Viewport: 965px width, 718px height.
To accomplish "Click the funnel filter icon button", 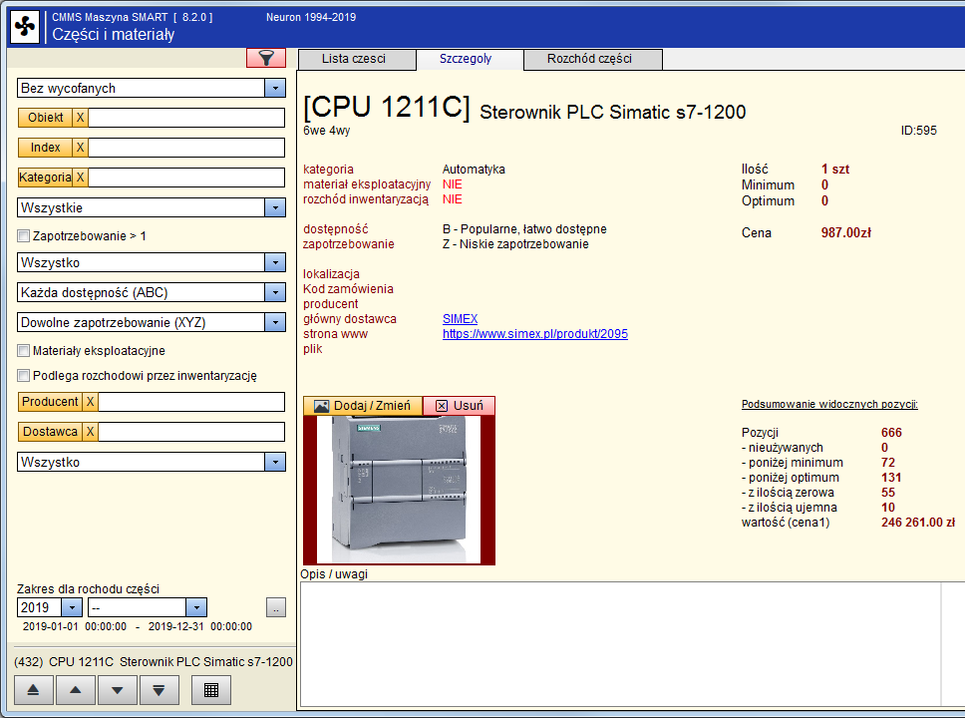I will click(x=266, y=59).
